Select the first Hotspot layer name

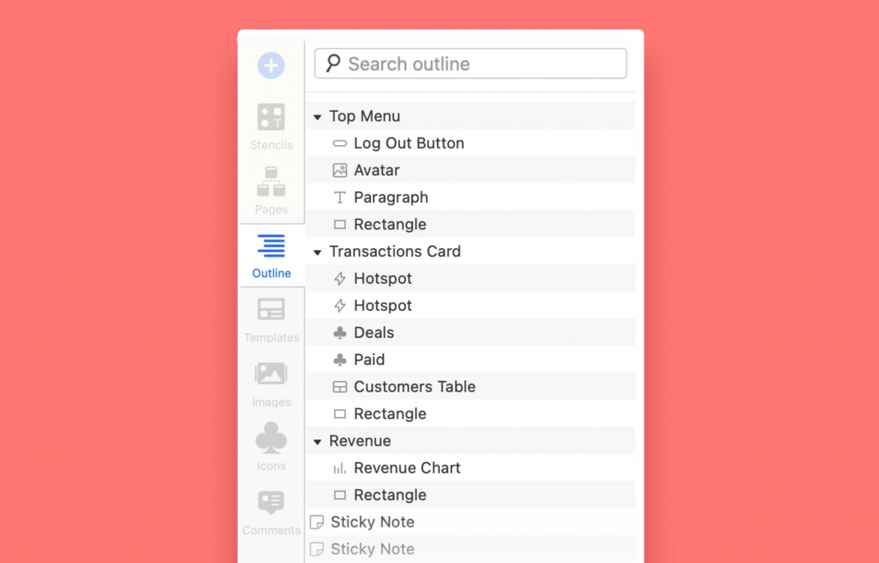pos(383,278)
